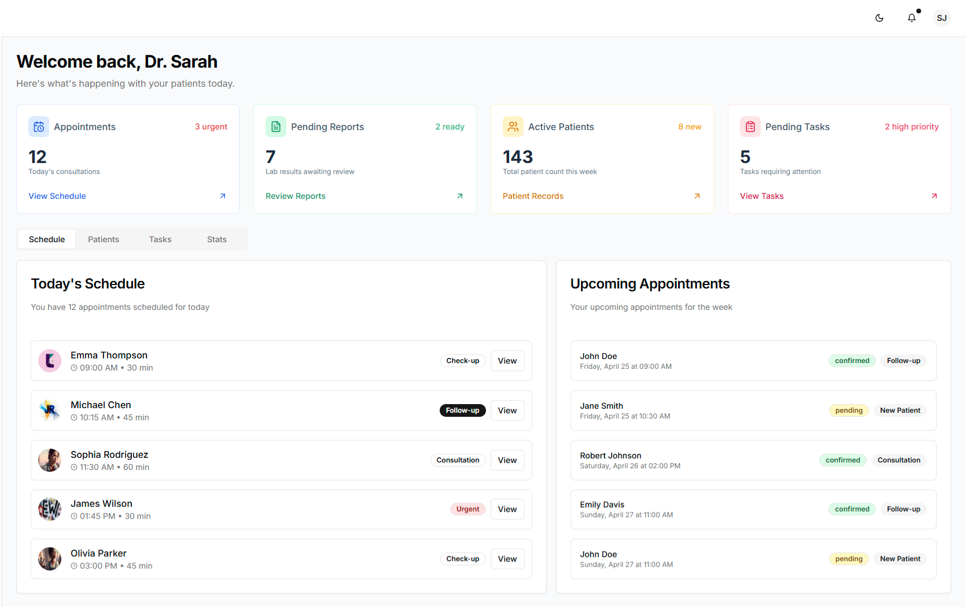Screen dimensions: 965x607
Task: Open Robert Johnson's upcoming appointment row
Action: click(694, 460)
